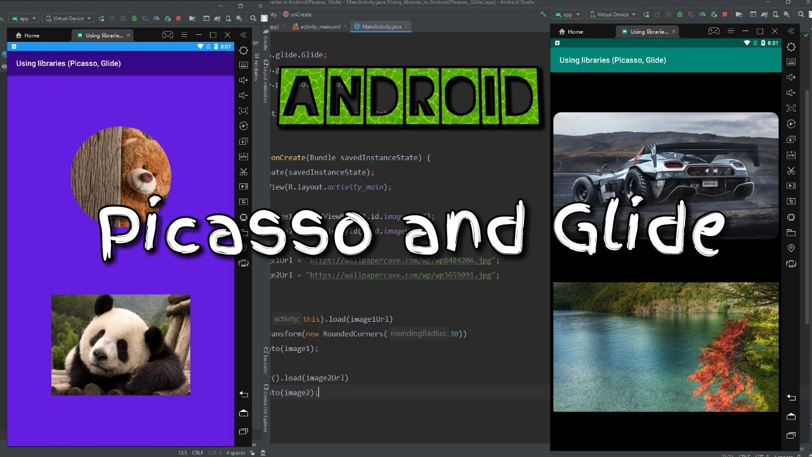Open Virtual Device dropdown above teal-app emulator
The height and width of the screenshot is (457, 812).
coord(612,14)
